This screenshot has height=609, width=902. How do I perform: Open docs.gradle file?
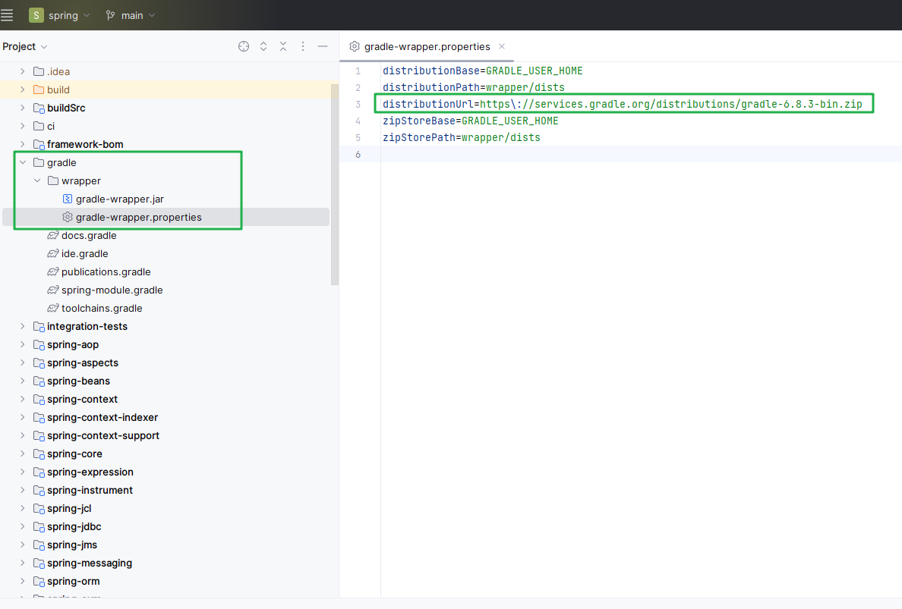89,236
